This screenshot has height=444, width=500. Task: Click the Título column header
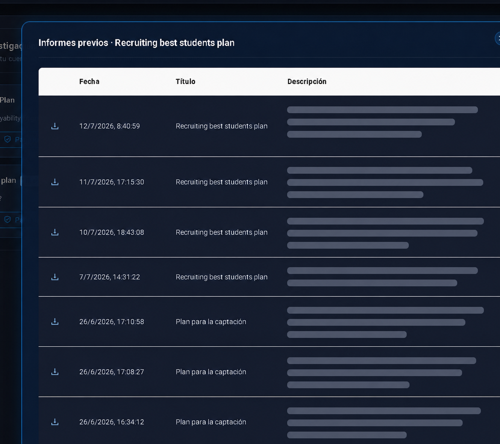(x=185, y=81)
